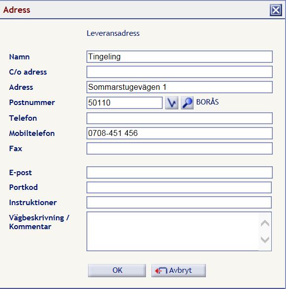Image resolution: width=286 pixels, height=289 pixels.
Task: Focus the empty Telefon field
Action: click(x=179, y=118)
